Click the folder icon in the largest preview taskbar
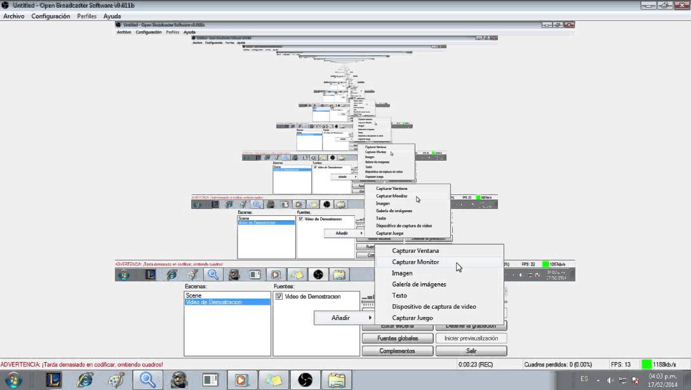This screenshot has height=390, width=691. tap(339, 274)
